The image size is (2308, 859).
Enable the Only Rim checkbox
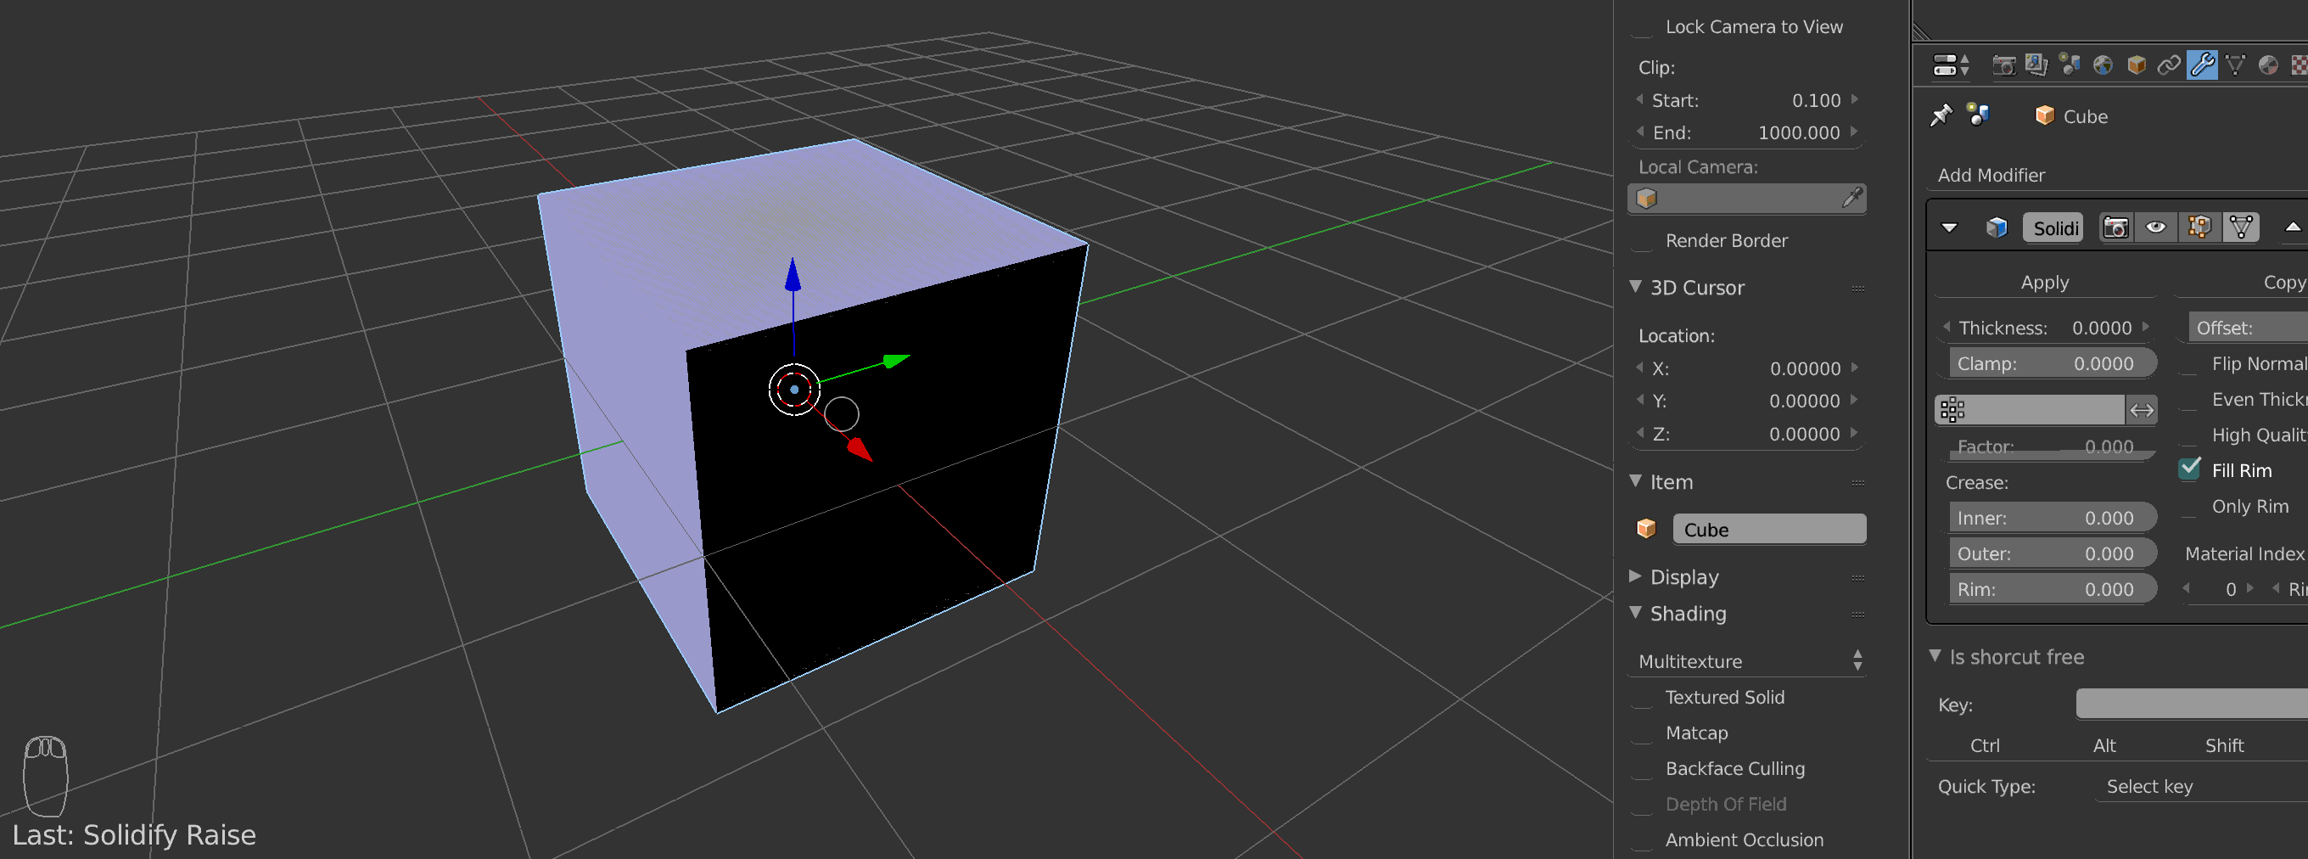point(2190,506)
